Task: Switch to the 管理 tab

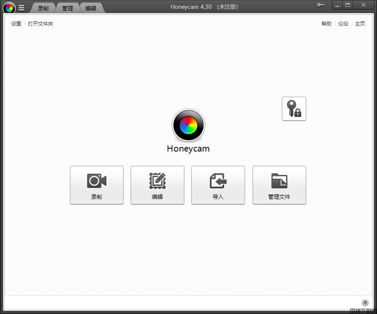Action: point(67,8)
